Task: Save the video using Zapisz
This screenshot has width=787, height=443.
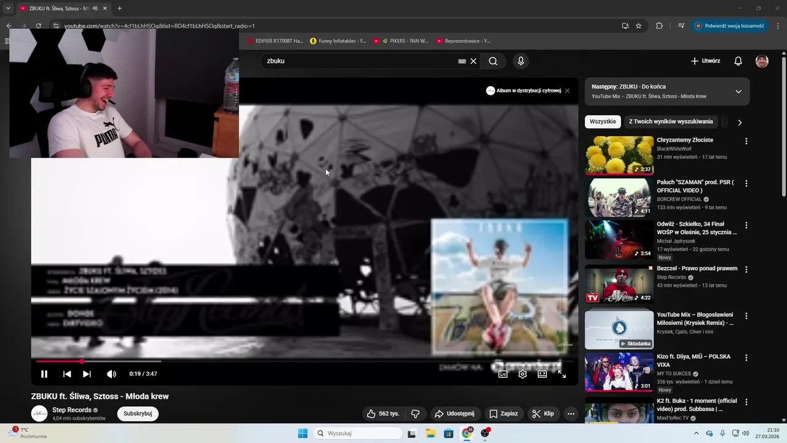Action: pos(504,413)
